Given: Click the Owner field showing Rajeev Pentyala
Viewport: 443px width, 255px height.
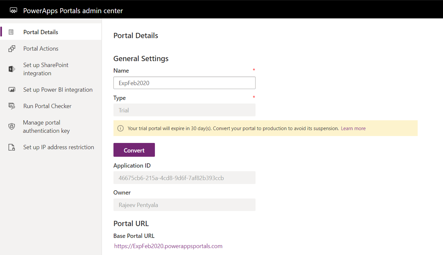Looking at the screenshot, I should click(184, 204).
